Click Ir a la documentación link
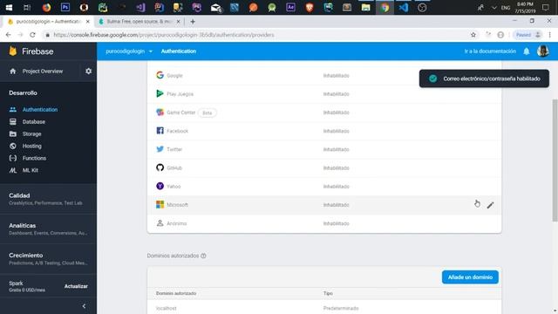The image size is (558, 314). tap(490, 51)
